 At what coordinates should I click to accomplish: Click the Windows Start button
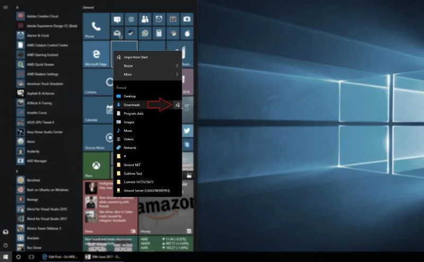[x=6, y=257]
